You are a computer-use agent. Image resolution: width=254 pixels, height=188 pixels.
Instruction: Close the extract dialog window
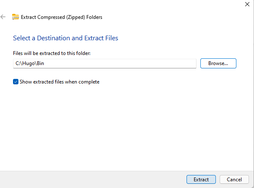247,4
